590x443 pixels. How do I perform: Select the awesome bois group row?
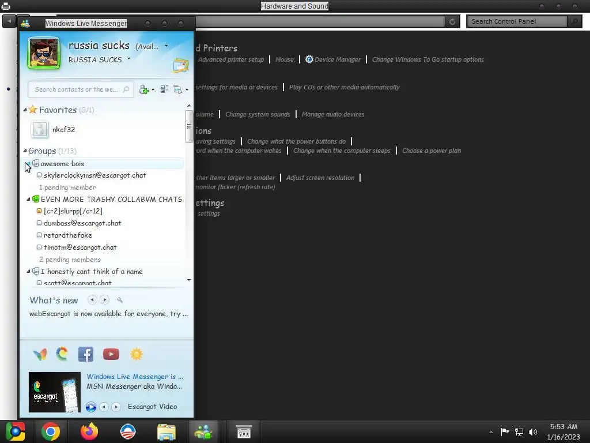tap(104, 163)
